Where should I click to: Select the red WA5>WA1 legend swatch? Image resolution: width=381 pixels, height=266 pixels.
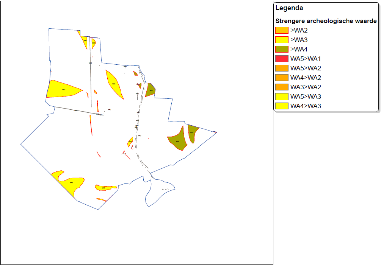click(282, 59)
